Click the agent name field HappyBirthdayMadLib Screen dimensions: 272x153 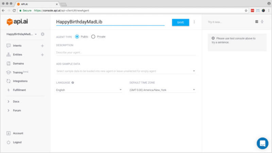[110, 22]
